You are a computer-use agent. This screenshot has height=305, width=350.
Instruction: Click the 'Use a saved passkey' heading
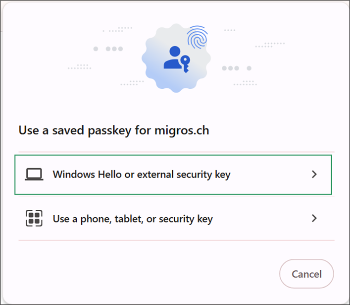click(114, 130)
